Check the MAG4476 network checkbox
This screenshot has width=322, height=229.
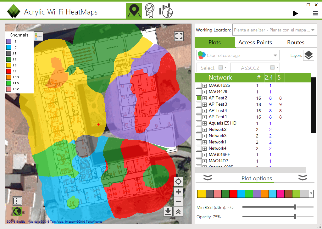click(x=199, y=92)
